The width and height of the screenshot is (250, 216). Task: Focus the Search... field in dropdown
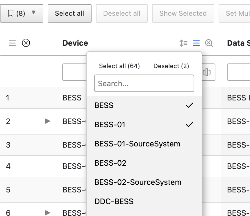point(144,84)
